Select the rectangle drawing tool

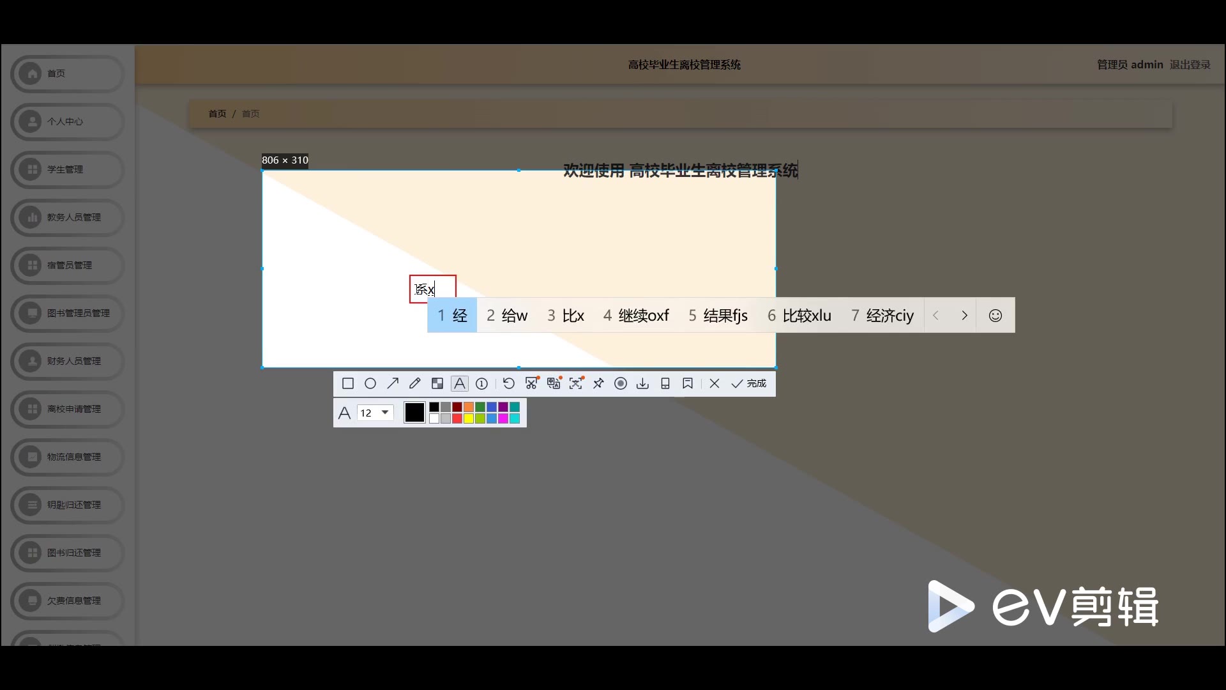[348, 383]
